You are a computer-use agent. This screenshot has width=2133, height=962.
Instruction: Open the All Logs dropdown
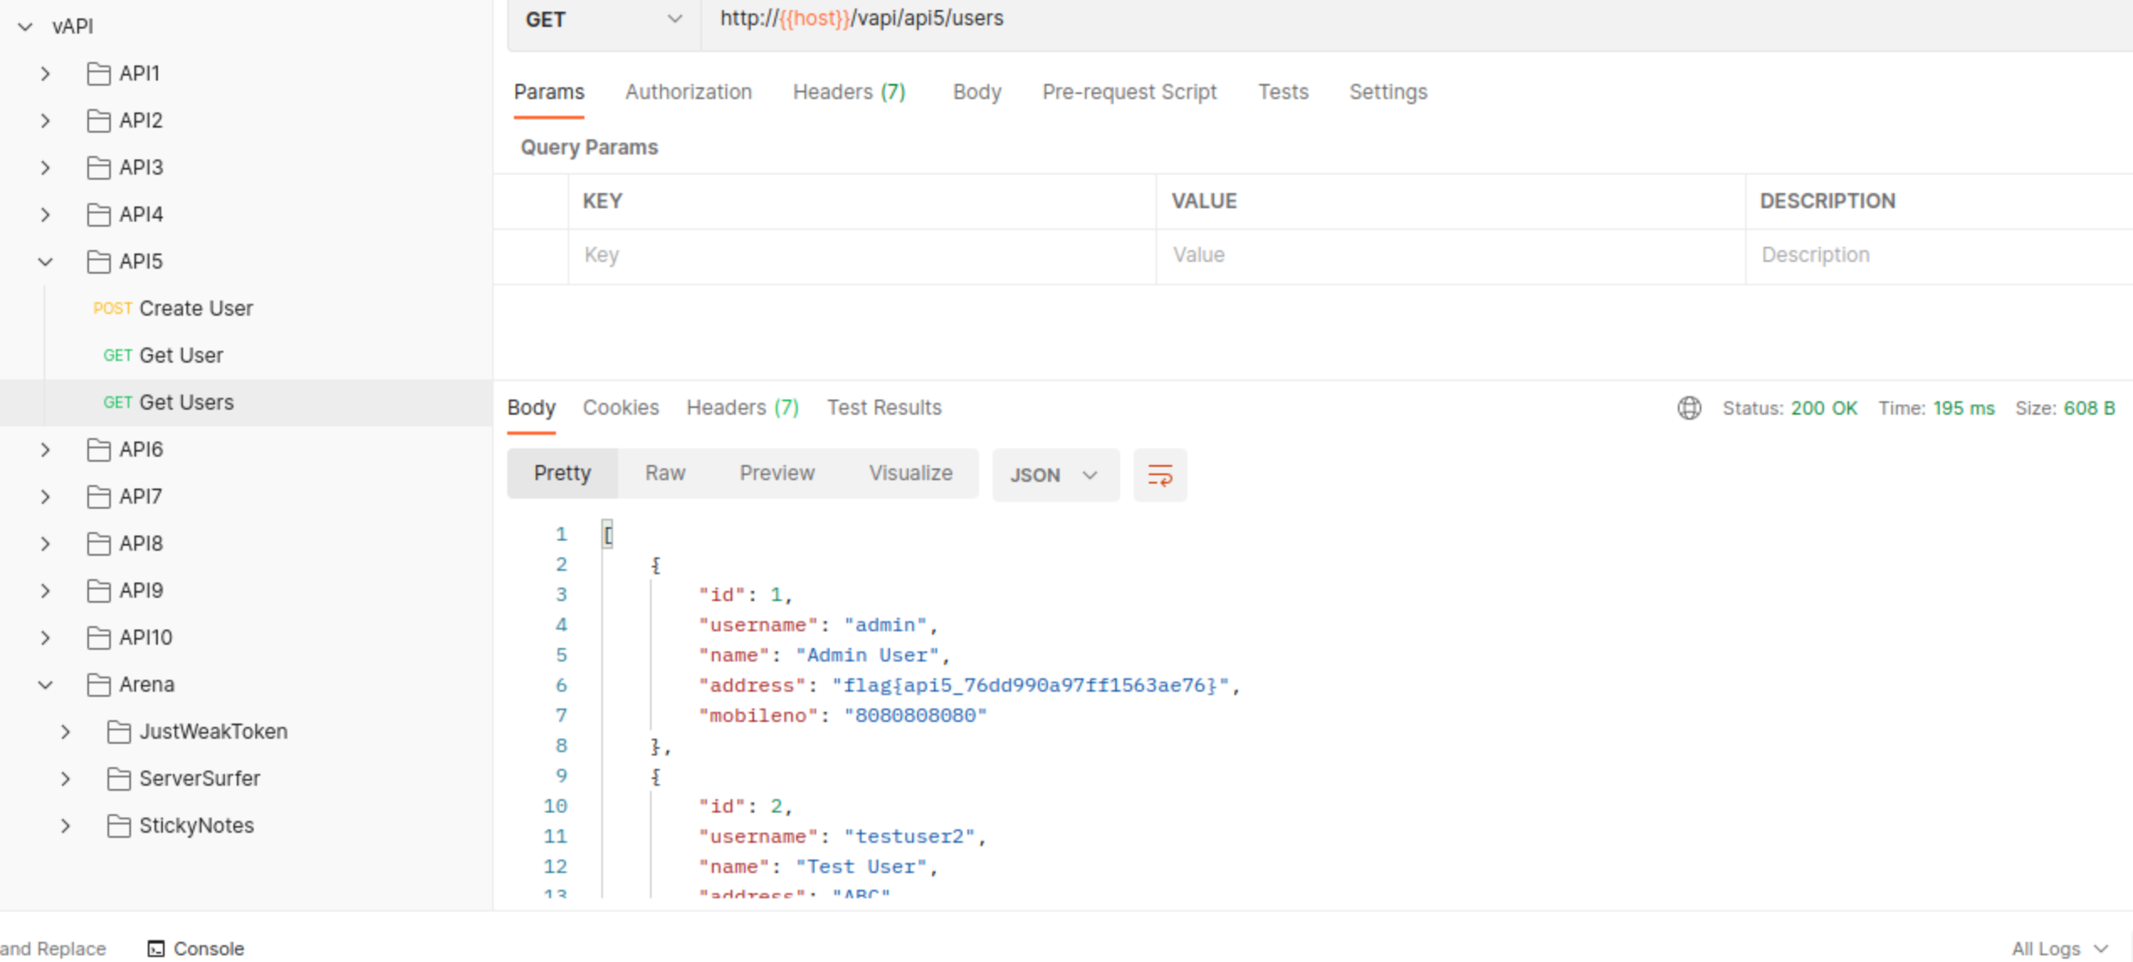[2059, 949]
